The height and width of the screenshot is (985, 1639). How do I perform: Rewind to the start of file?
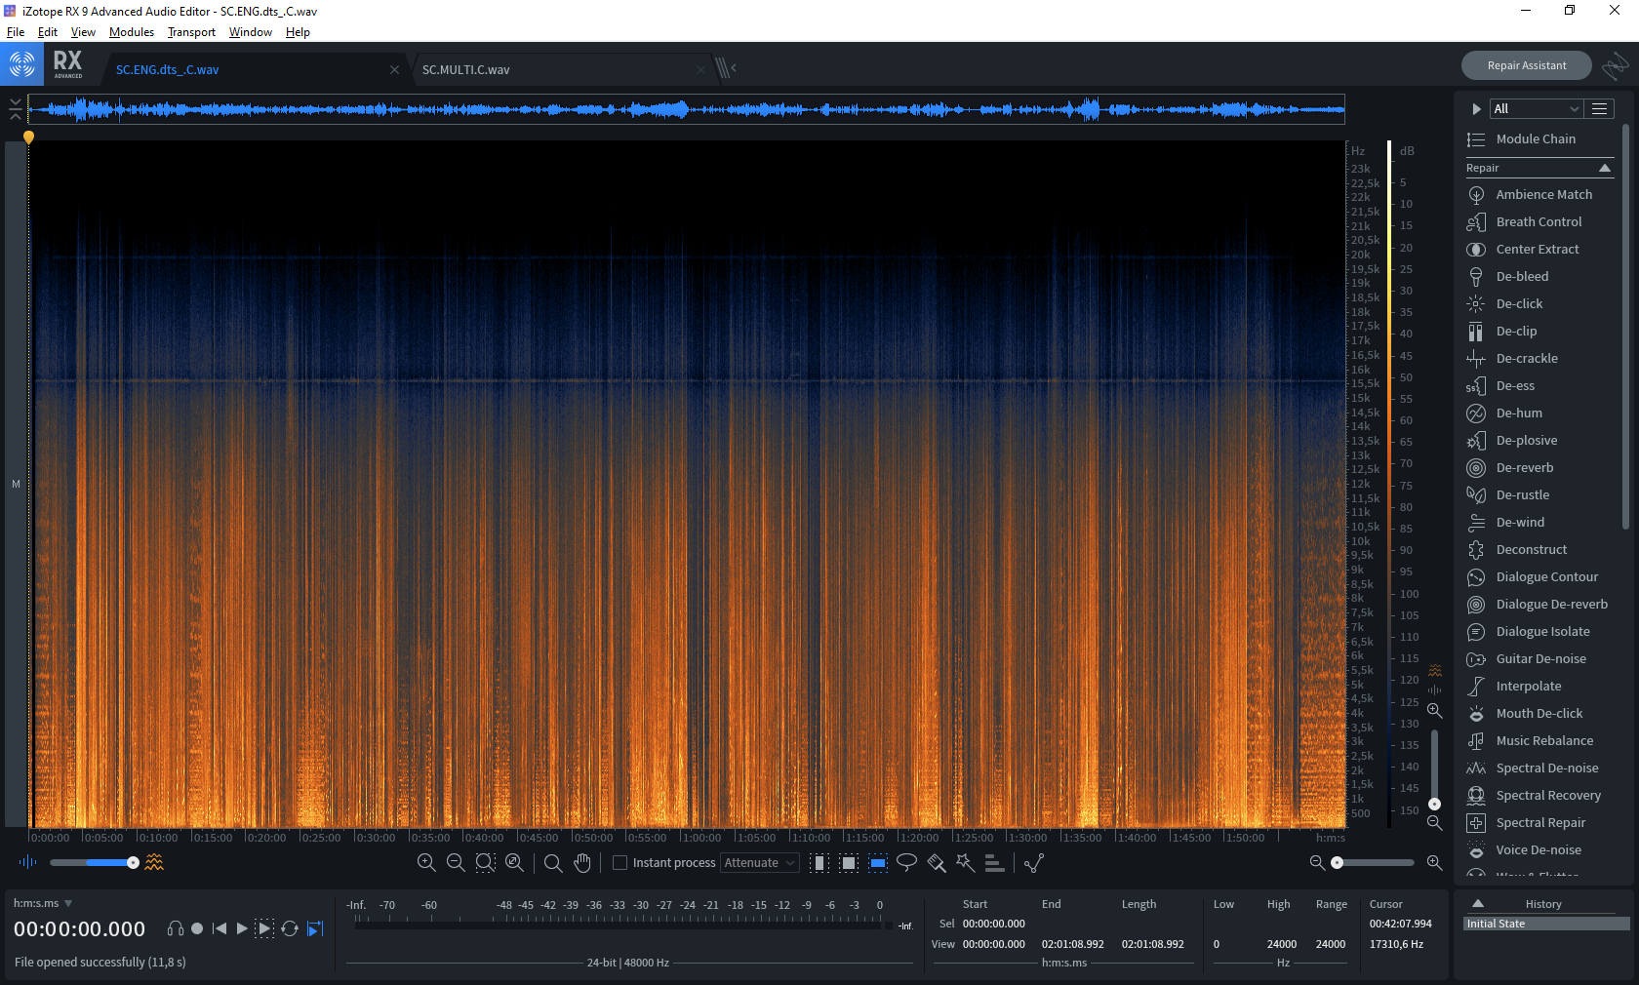220,928
